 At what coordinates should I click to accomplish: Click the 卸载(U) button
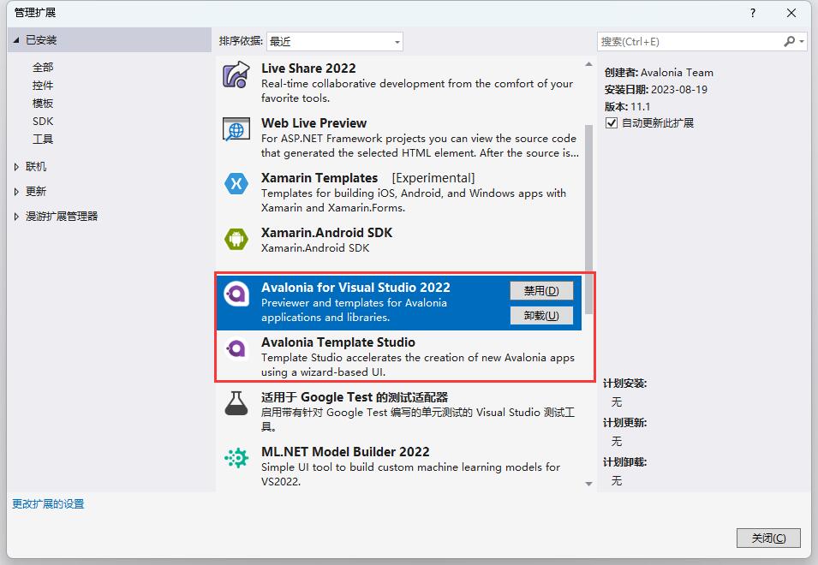541,315
